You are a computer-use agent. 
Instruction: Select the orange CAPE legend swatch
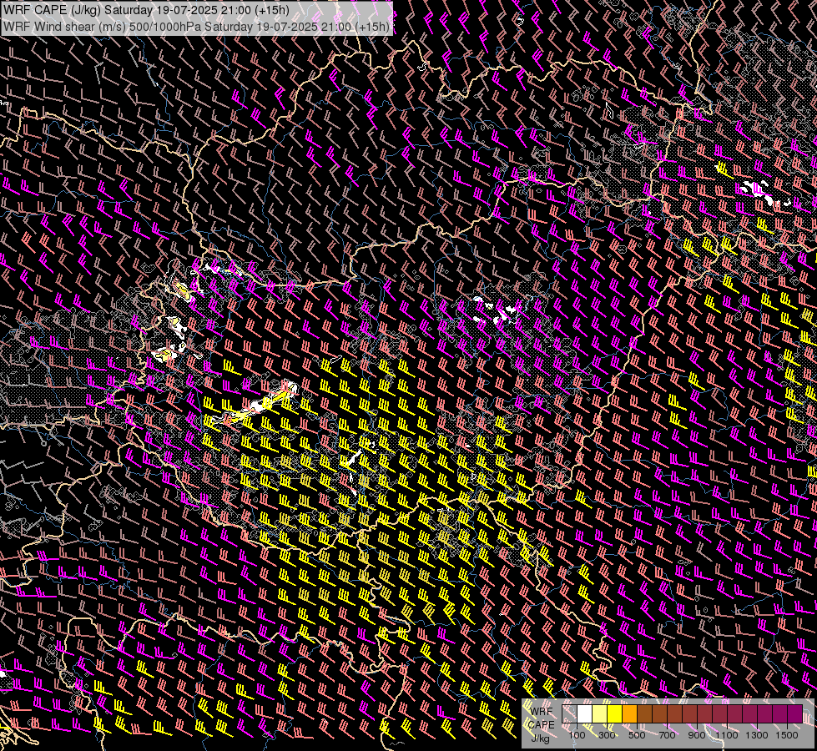[629, 713]
